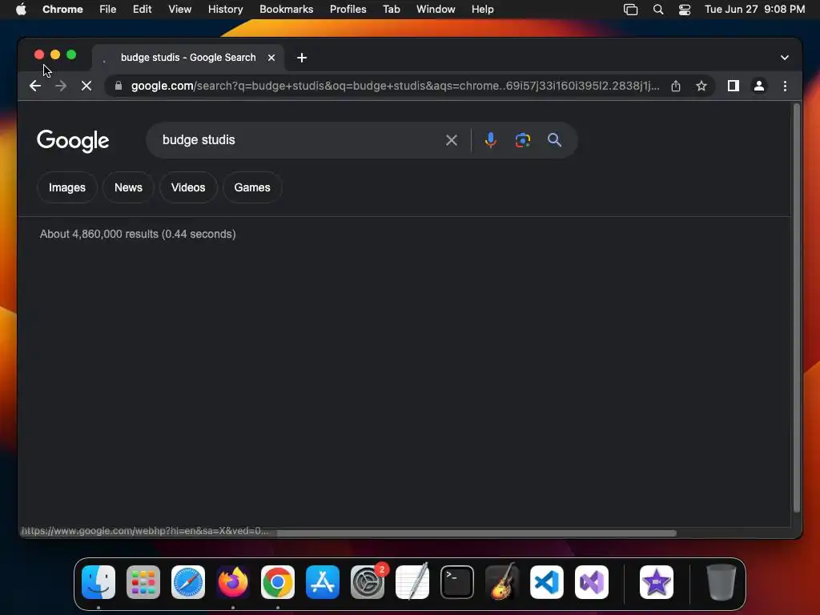Open the Chrome side panel
This screenshot has width=820, height=615.
(734, 86)
